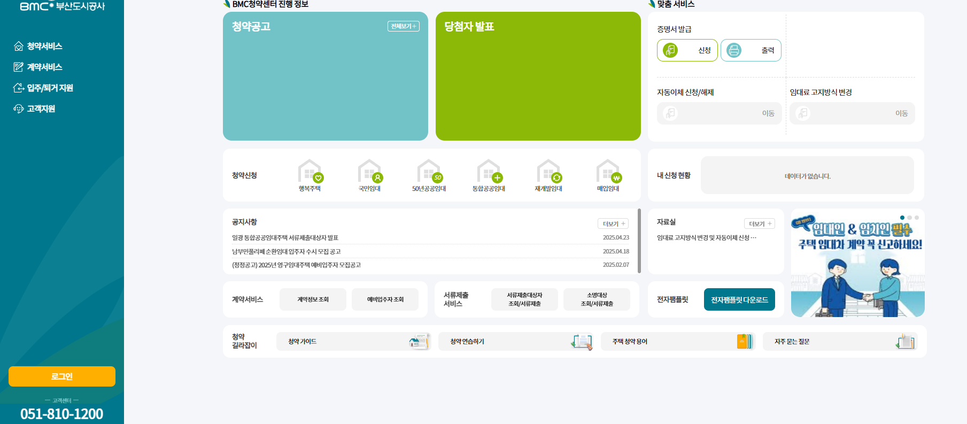Open 청약 연습하기 in 청약 길라잡이
The image size is (967, 424).
pos(516,341)
